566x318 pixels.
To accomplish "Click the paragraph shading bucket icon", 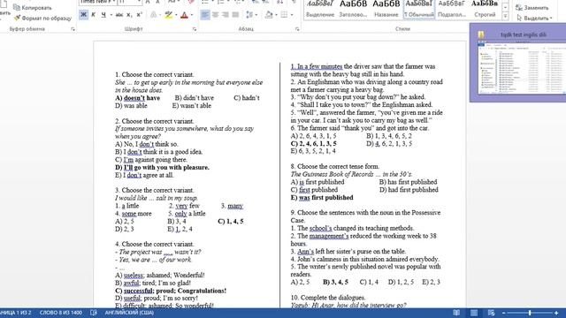I will (269, 15).
